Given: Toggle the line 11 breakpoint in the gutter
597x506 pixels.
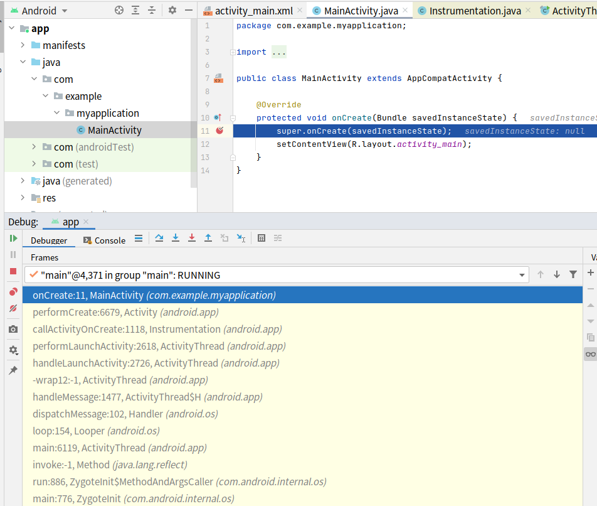Looking at the screenshot, I should [219, 131].
